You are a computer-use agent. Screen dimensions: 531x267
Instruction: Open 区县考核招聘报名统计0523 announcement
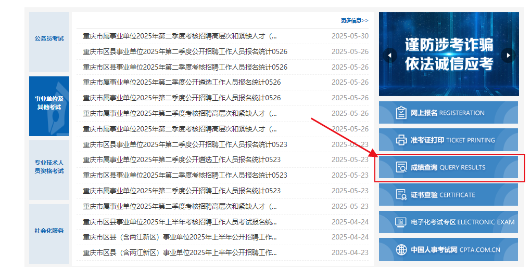(185, 175)
